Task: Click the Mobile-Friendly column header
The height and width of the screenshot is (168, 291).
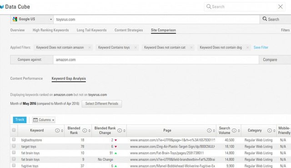Action: (x=284, y=131)
